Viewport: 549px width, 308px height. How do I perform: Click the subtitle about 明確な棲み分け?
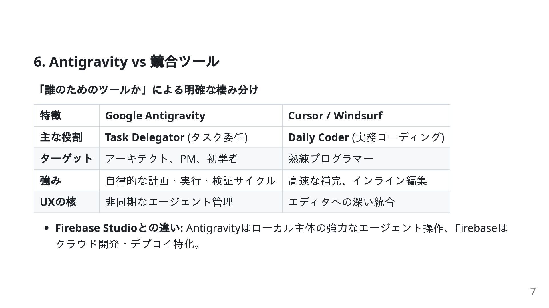tap(148, 90)
